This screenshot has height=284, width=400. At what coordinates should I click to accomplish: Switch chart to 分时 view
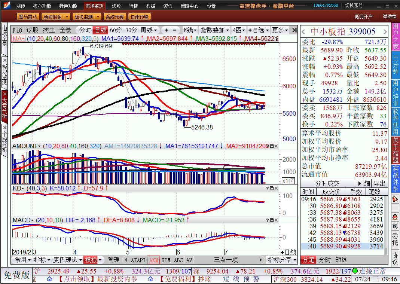click(x=85, y=30)
